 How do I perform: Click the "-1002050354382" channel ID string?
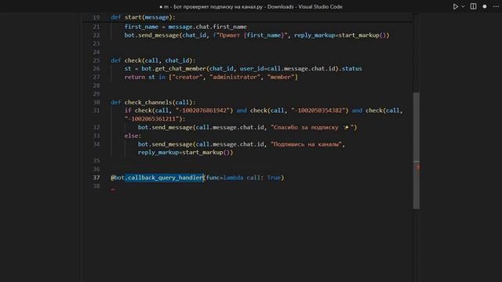click(x=320, y=110)
